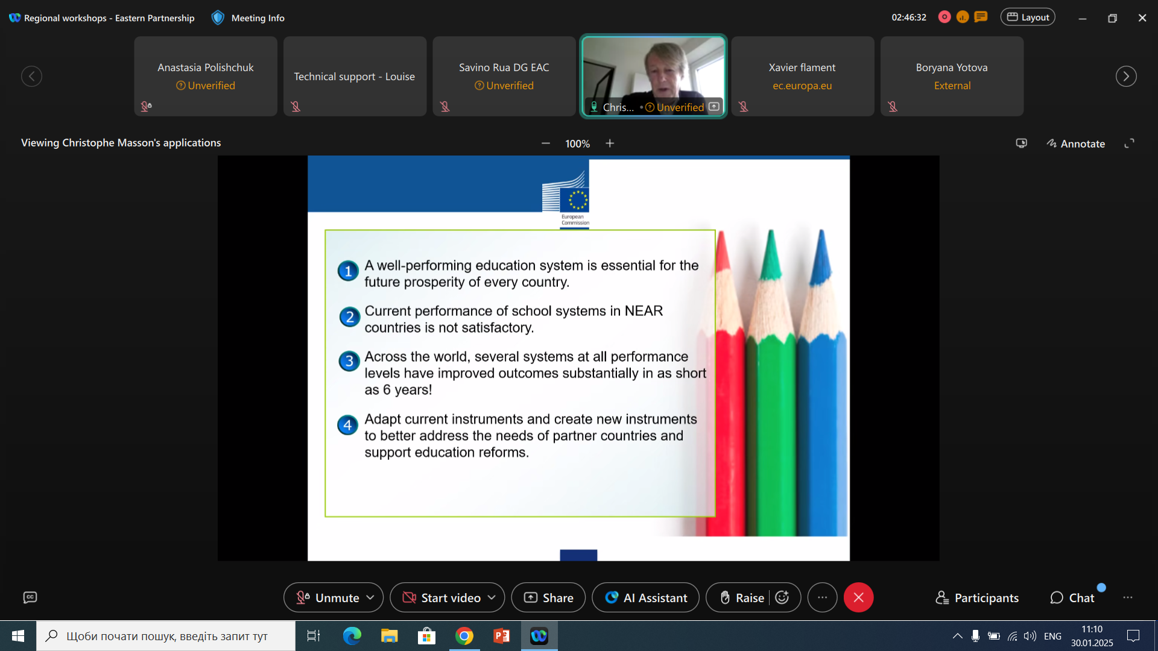
Task: Click the pop-out shared screen icon
Action: pos(1021,143)
